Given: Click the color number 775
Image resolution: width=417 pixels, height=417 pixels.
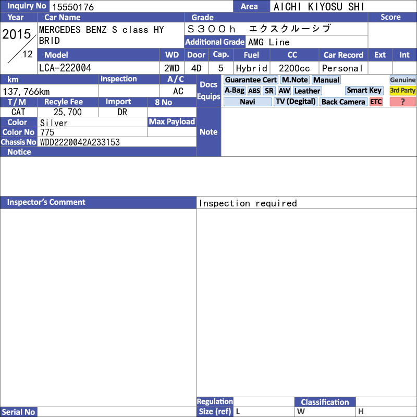Looking at the screenshot, I should (x=47, y=132).
